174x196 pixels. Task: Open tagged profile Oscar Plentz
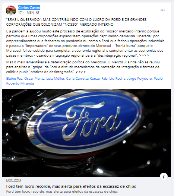point(34,79)
